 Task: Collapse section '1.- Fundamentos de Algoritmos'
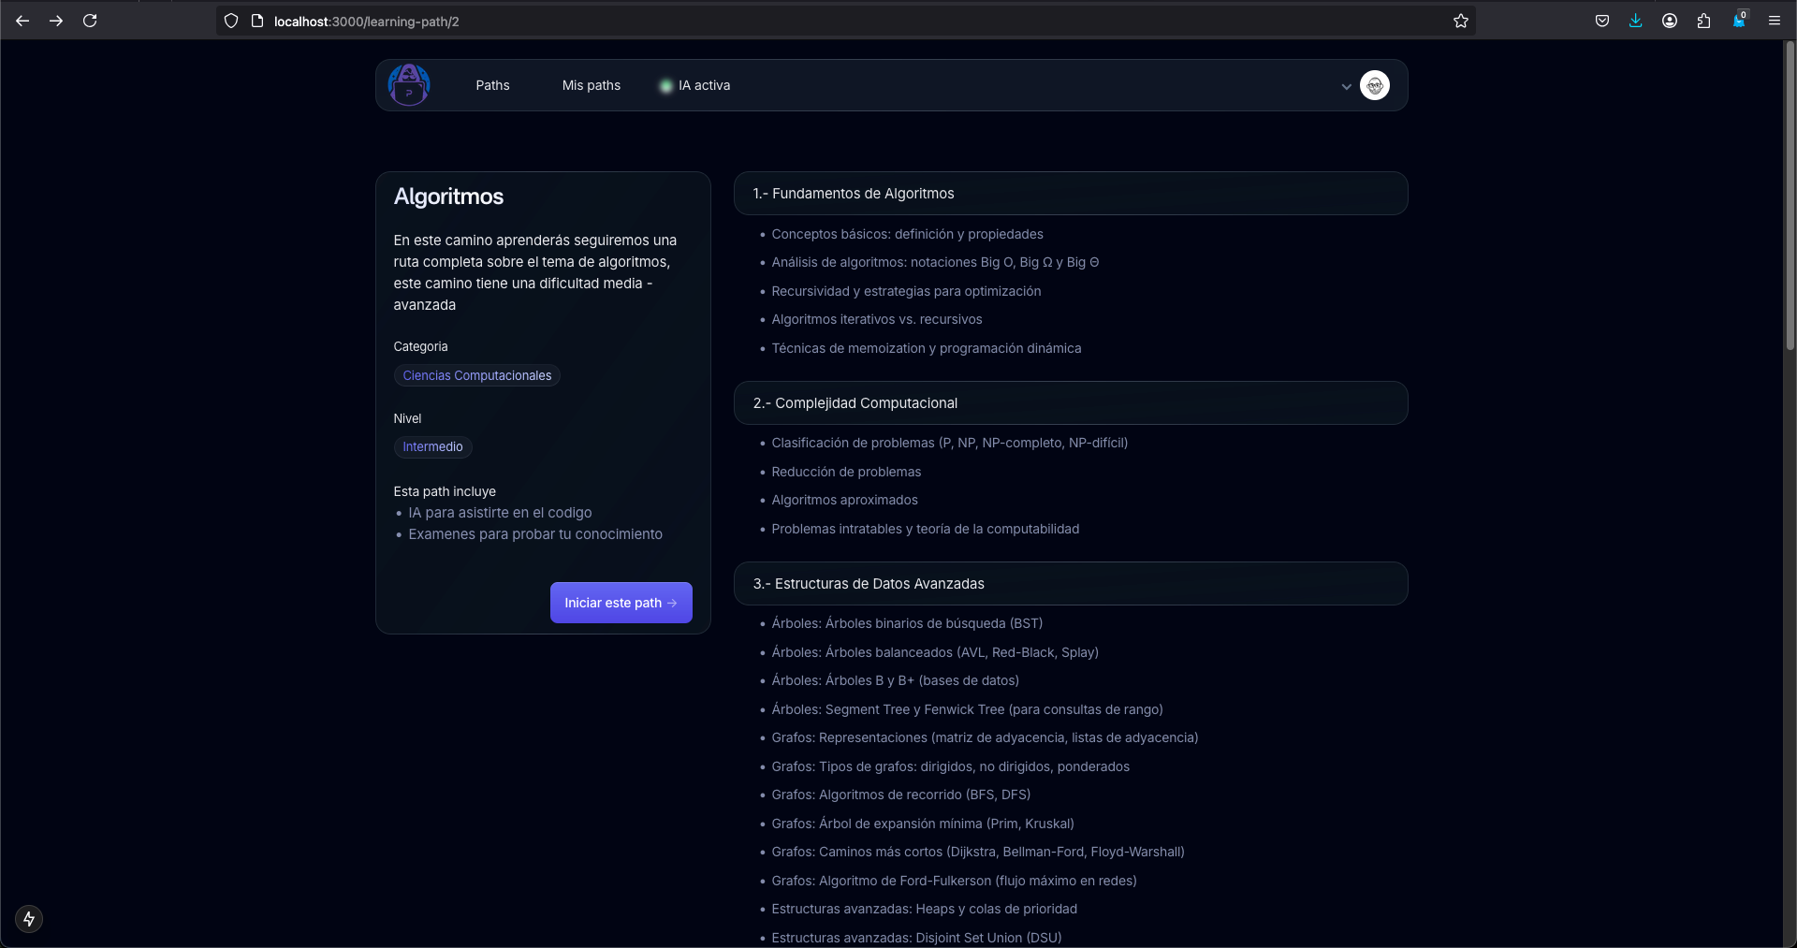pos(1071,193)
